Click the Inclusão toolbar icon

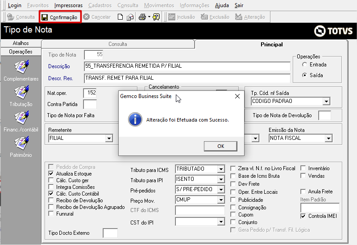coord(172,17)
